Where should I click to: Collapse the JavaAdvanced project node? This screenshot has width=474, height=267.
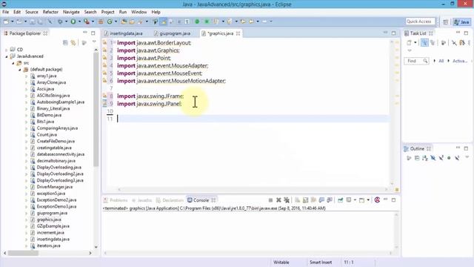tap(7, 56)
